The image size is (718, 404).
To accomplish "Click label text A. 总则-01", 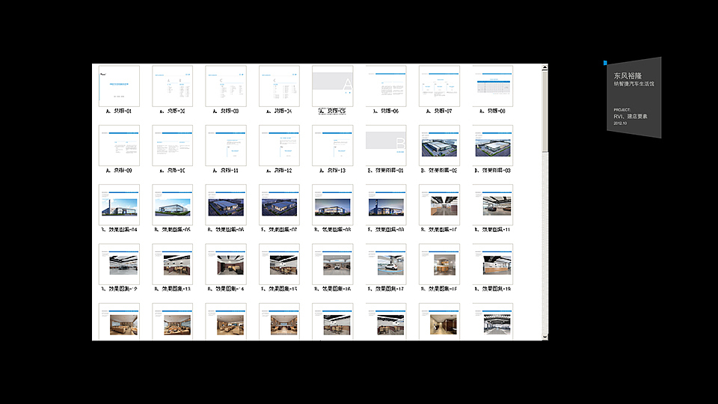I will click(x=119, y=111).
